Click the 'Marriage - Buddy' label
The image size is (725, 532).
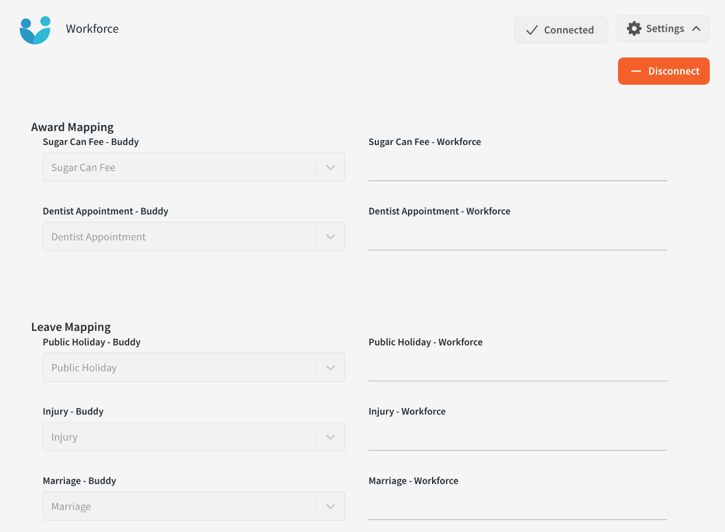pos(80,481)
